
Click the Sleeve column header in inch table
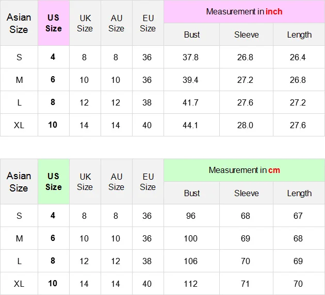[x=246, y=34]
